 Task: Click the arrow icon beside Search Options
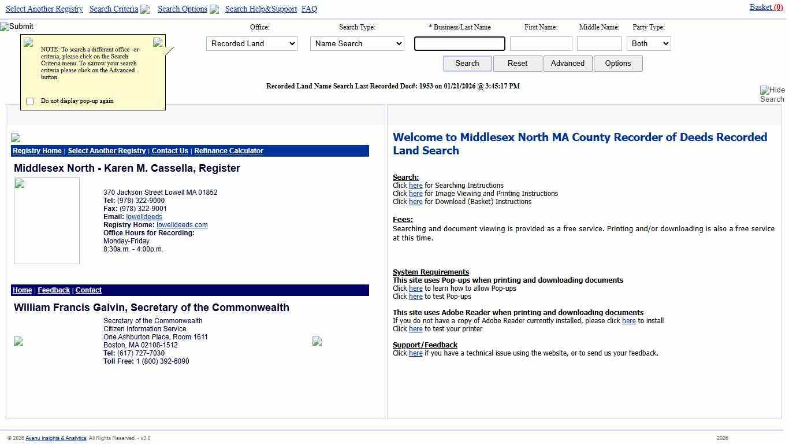214,9
